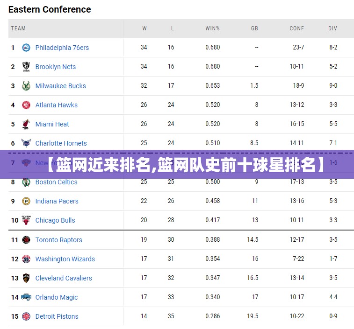354x329 pixels.
Task: Click the purple Chinese headline banner
Action: 177,164
